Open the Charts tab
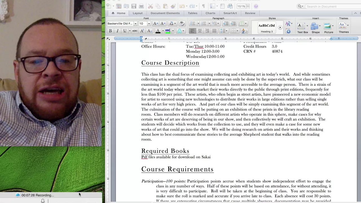Viewport: 361px width, 203px height. pos(210,13)
